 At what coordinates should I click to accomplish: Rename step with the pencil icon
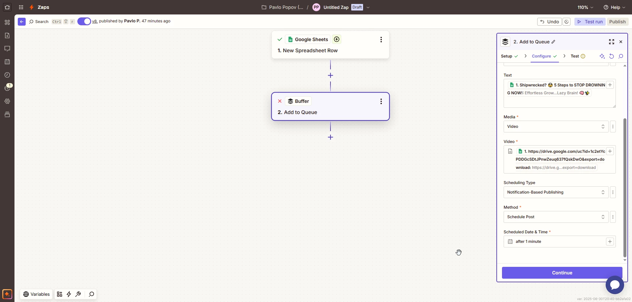[553, 42]
